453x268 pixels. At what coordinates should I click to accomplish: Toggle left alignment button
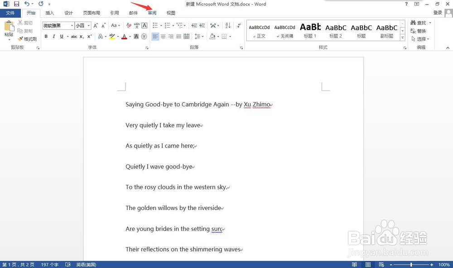click(155, 36)
